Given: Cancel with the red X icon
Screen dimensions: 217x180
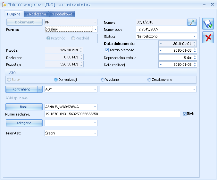Looking at the screenshot, I should click(208, 38).
